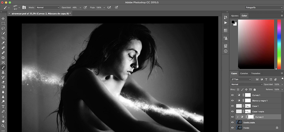Screen dimensions: 284x132
Task: Open the Swatches grid panel icon
Action: 225,30
